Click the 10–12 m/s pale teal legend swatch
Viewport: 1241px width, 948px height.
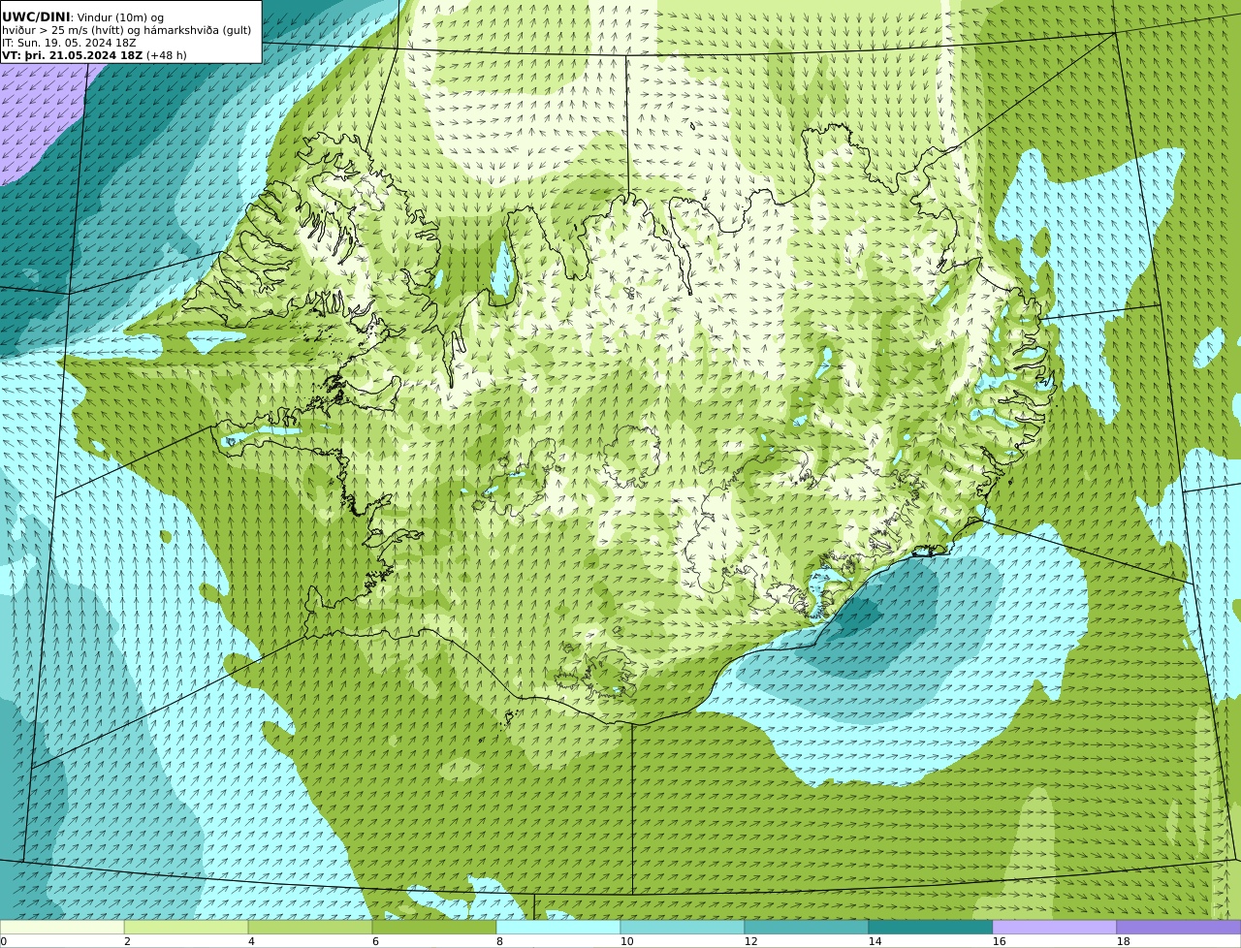[683, 928]
